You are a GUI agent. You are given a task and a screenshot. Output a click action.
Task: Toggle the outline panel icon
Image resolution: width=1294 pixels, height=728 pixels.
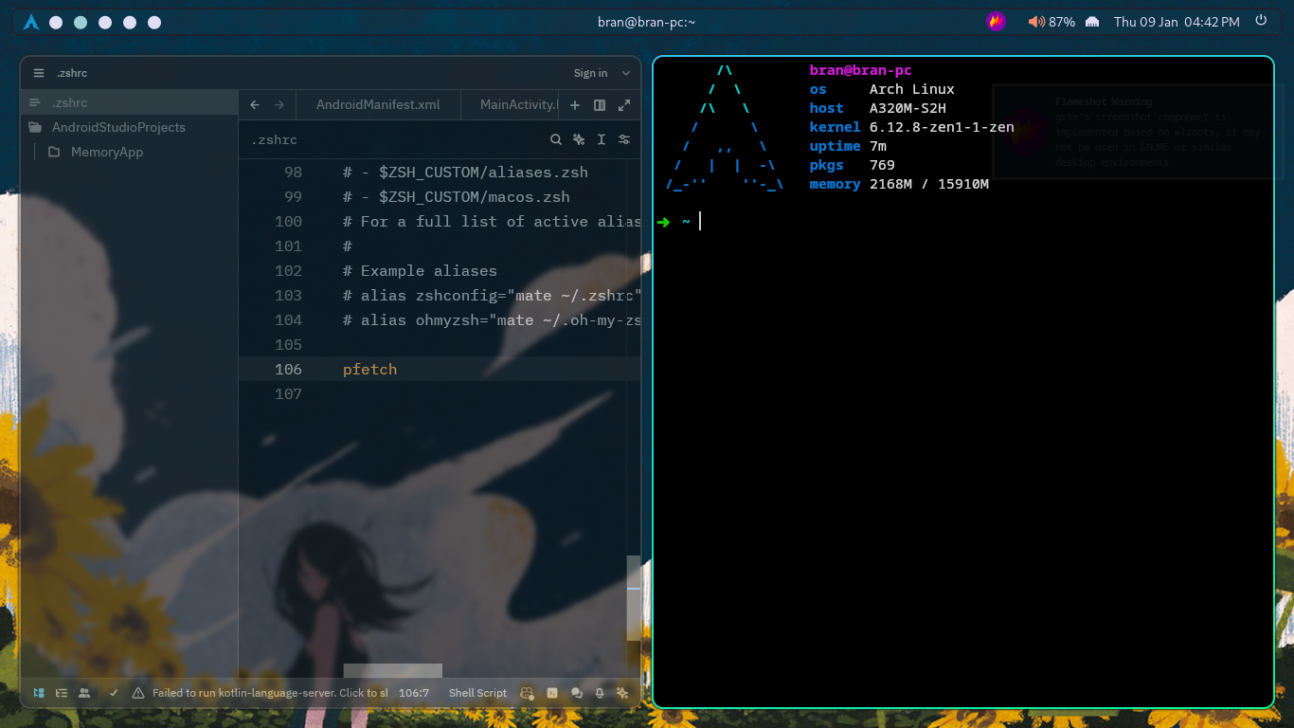[x=62, y=693]
